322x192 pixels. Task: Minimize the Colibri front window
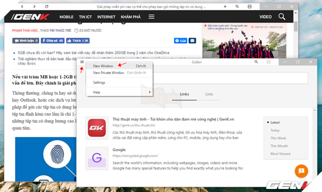(x=285, y=62)
